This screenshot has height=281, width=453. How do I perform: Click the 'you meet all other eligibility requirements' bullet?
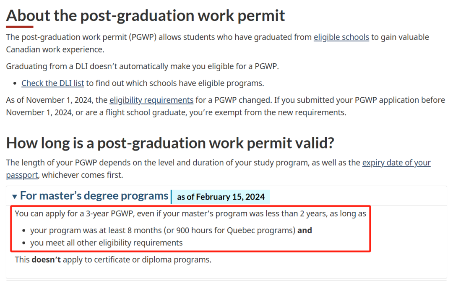tap(107, 242)
